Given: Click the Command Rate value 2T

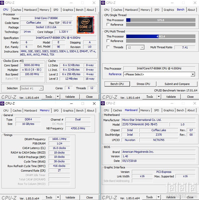Looking at the screenshot, I should point(59,170).
